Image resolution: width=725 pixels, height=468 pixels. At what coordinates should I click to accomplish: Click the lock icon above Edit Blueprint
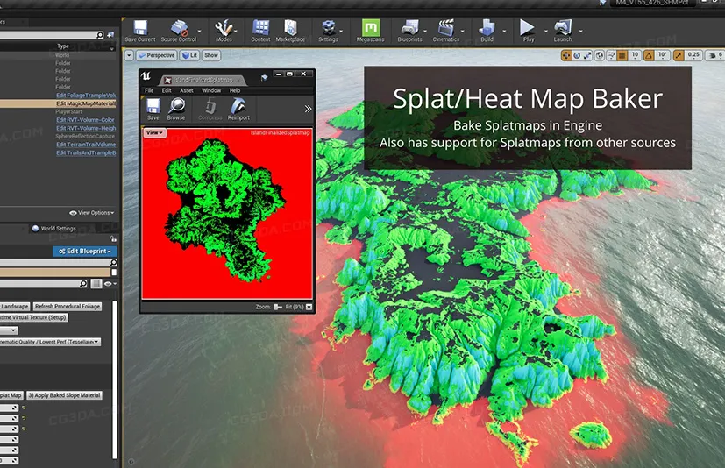[113, 238]
